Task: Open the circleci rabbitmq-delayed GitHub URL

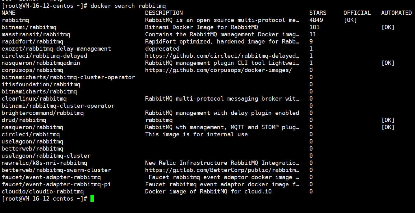Action: (222, 56)
